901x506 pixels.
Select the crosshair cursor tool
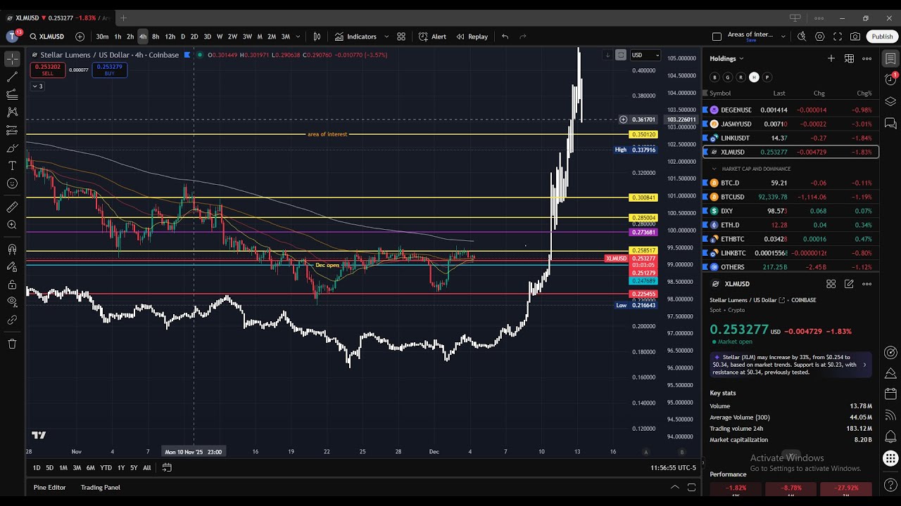12,59
